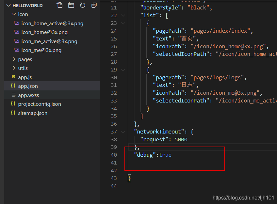
Task: Click "pages/index/index" string value
Action: 220,31
